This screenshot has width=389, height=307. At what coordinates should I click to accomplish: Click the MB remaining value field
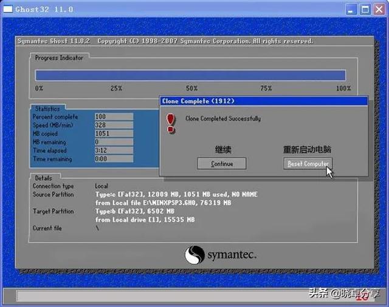coord(114,142)
